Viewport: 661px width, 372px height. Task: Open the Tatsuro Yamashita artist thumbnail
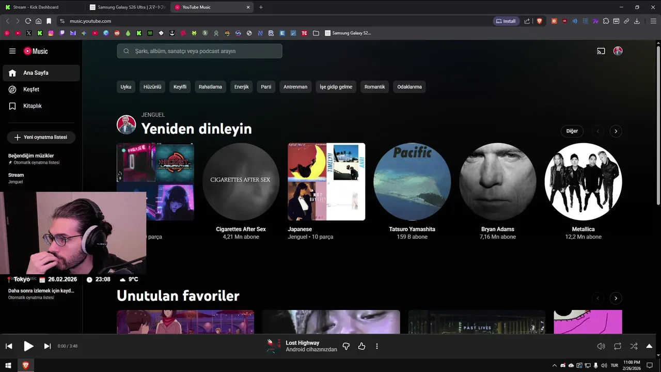tap(412, 182)
